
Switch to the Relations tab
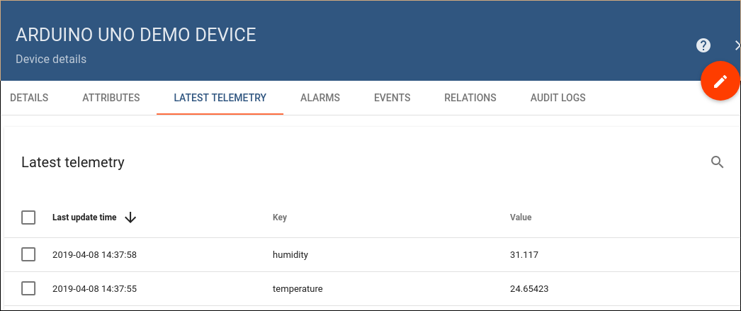click(470, 98)
